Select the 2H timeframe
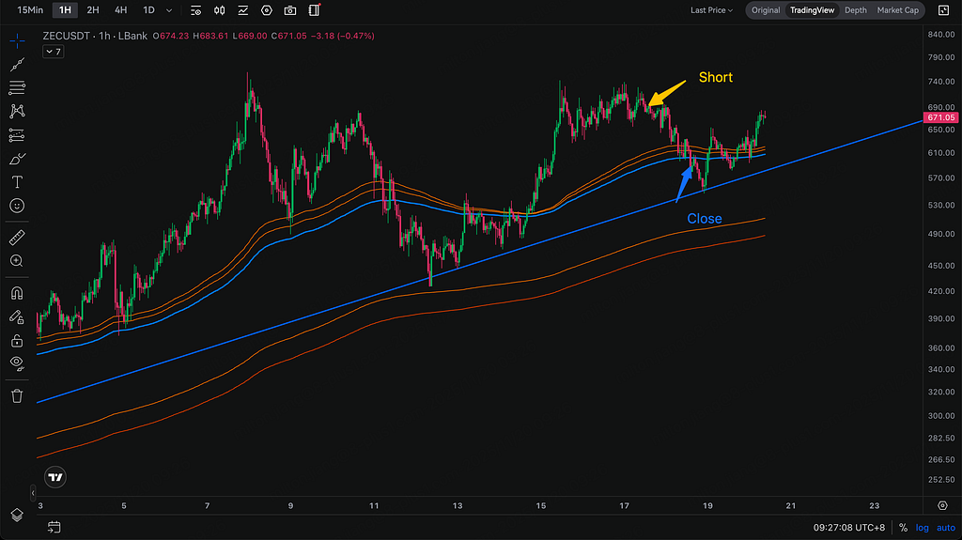 (x=93, y=9)
